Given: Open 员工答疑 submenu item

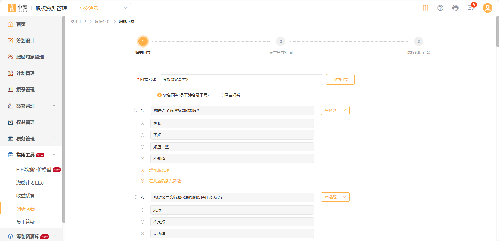Looking at the screenshot, I should pos(26,222).
